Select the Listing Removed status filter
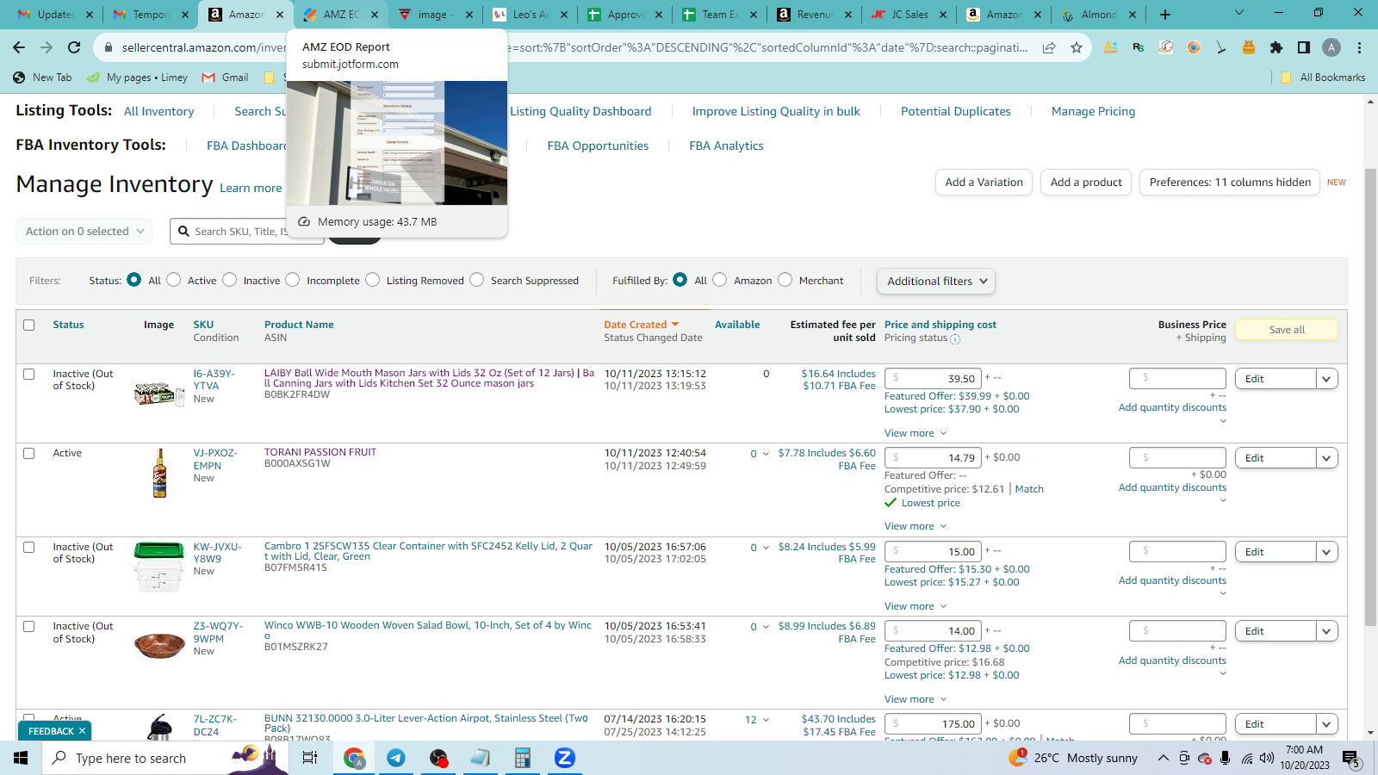This screenshot has width=1378, height=775. point(373,280)
